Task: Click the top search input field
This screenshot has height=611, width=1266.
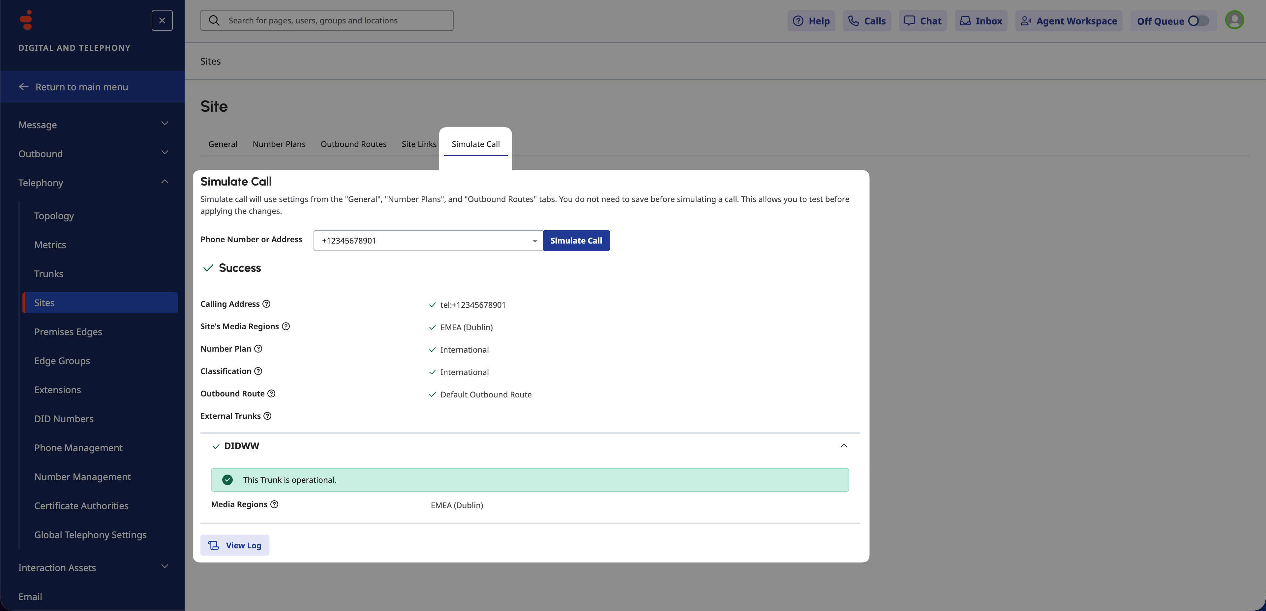Action: pos(327,21)
